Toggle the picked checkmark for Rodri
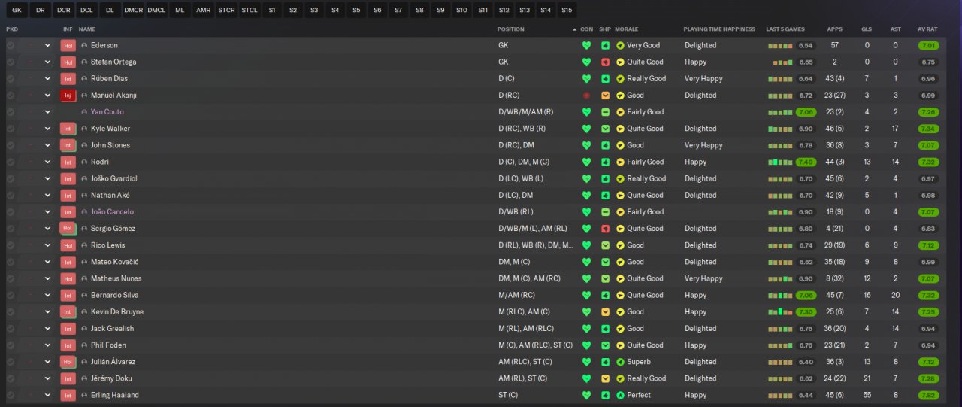 coord(11,162)
